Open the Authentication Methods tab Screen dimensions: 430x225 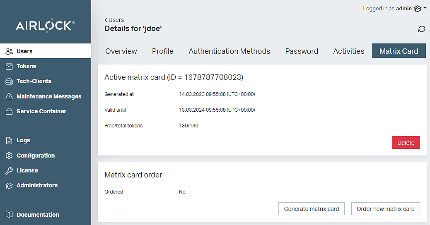pyautogui.click(x=229, y=51)
